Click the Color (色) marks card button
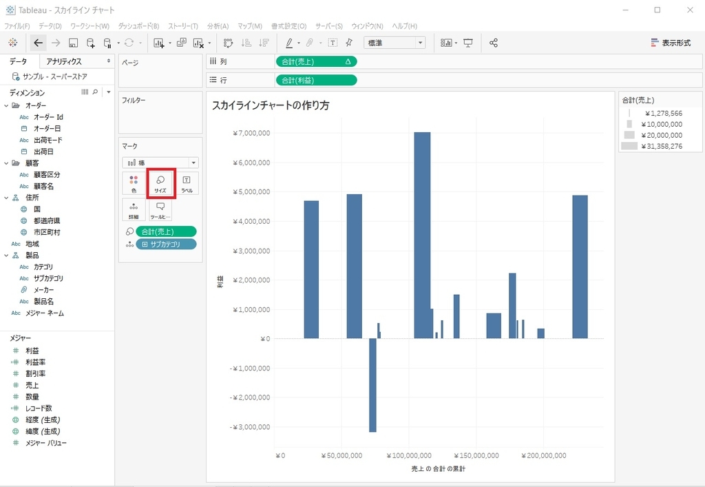The width and height of the screenshot is (705, 487). pyautogui.click(x=134, y=183)
